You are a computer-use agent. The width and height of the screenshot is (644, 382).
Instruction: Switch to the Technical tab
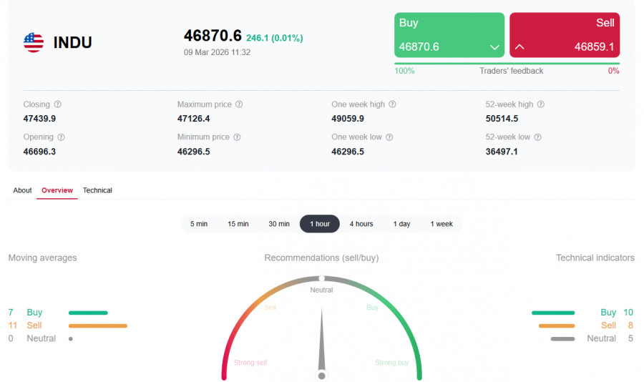(97, 190)
